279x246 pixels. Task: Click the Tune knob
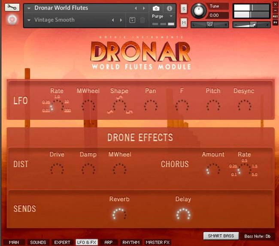(199, 11)
